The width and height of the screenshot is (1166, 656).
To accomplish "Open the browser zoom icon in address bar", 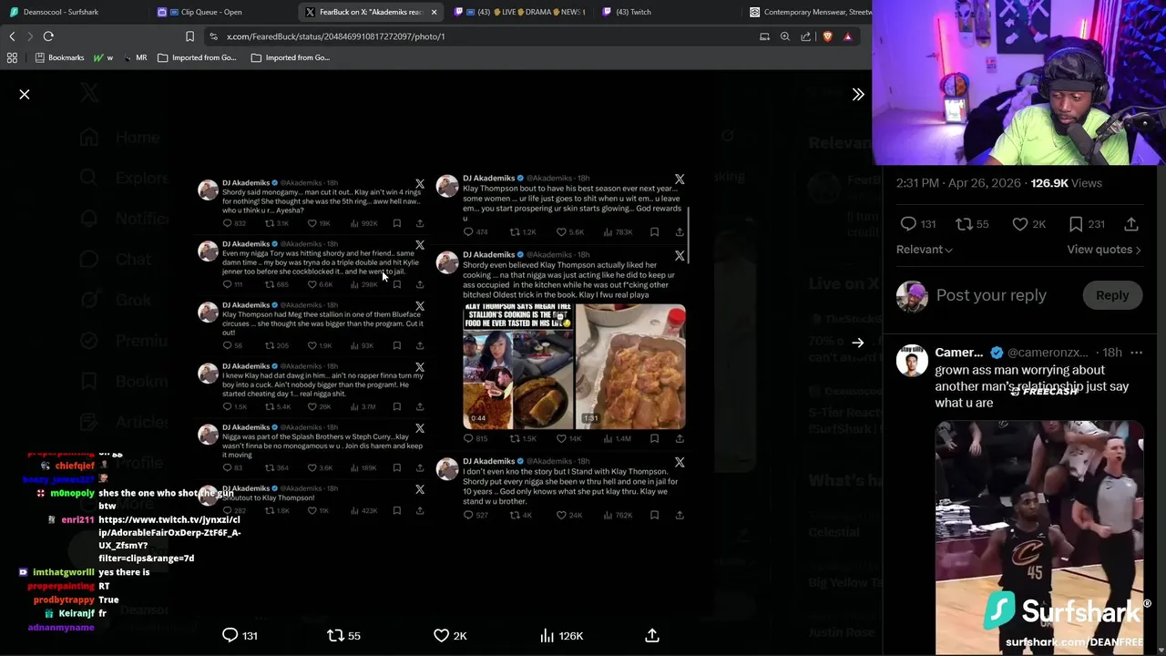I will pyautogui.click(x=785, y=36).
